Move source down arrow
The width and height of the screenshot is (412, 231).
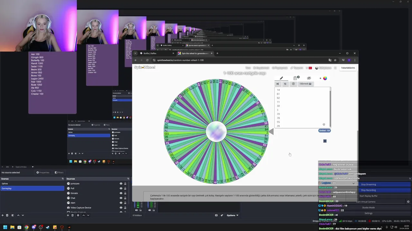coord(88,215)
